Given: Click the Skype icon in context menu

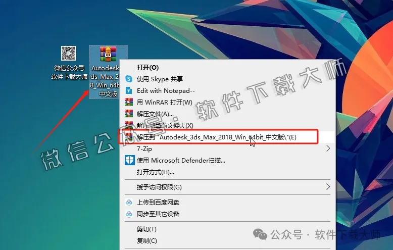Looking at the screenshot, I should 129,79.
